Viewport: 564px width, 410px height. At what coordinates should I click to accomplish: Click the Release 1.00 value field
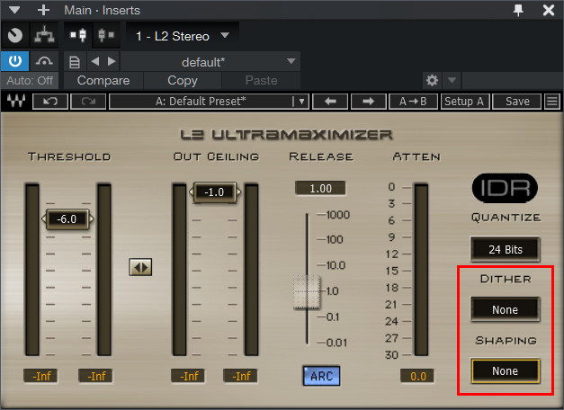click(x=320, y=189)
